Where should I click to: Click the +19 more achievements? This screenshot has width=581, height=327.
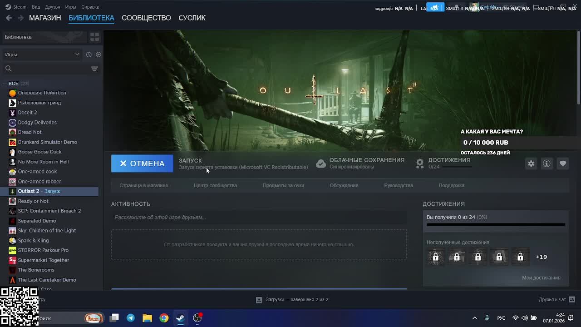pyautogui.click(x=542, y=257)
